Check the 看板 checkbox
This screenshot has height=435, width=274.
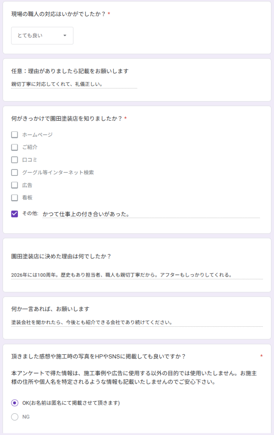pyautogui.click(x=14, y=198)
